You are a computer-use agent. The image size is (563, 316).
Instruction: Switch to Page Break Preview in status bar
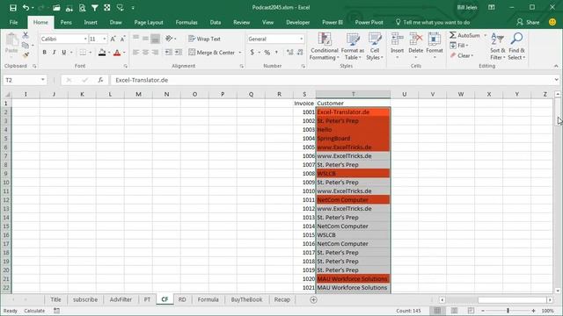click(471, 311)
